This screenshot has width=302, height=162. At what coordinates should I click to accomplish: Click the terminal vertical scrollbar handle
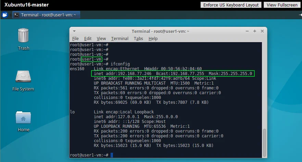click(264, 142)
